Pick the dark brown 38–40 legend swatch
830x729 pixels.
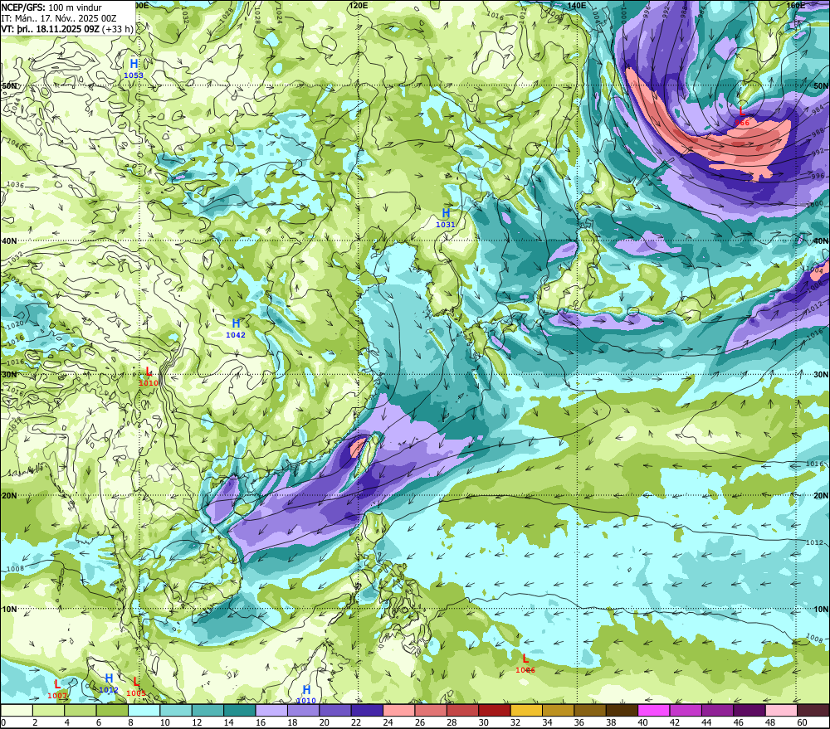(x=622, y=711)
